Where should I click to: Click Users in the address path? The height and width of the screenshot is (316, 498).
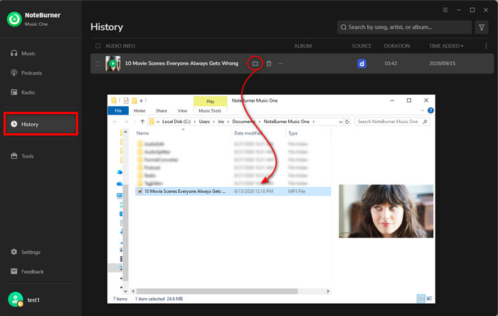pos(204,122)
